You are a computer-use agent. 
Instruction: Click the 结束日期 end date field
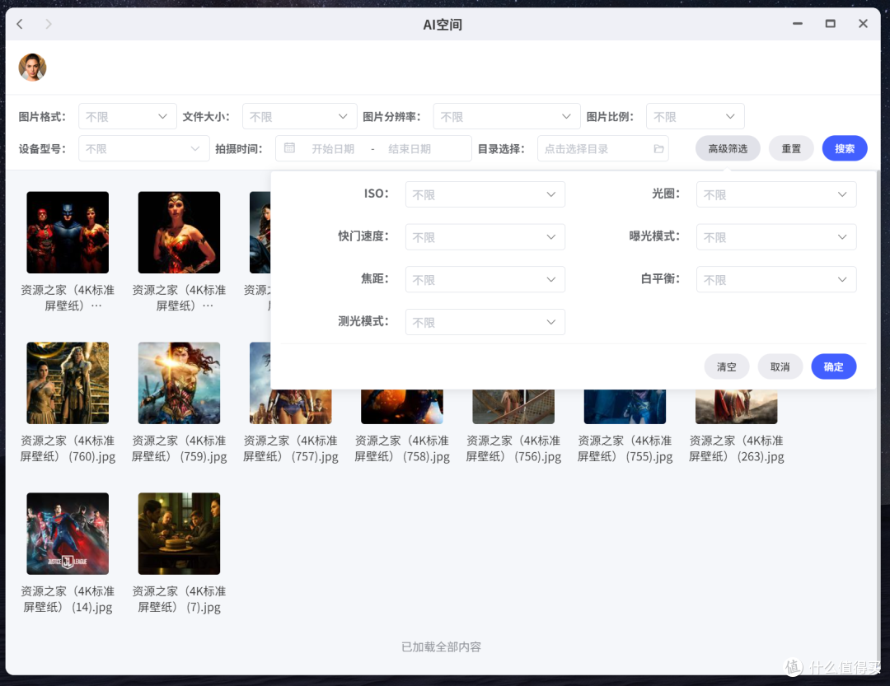[x=410, y=149]
